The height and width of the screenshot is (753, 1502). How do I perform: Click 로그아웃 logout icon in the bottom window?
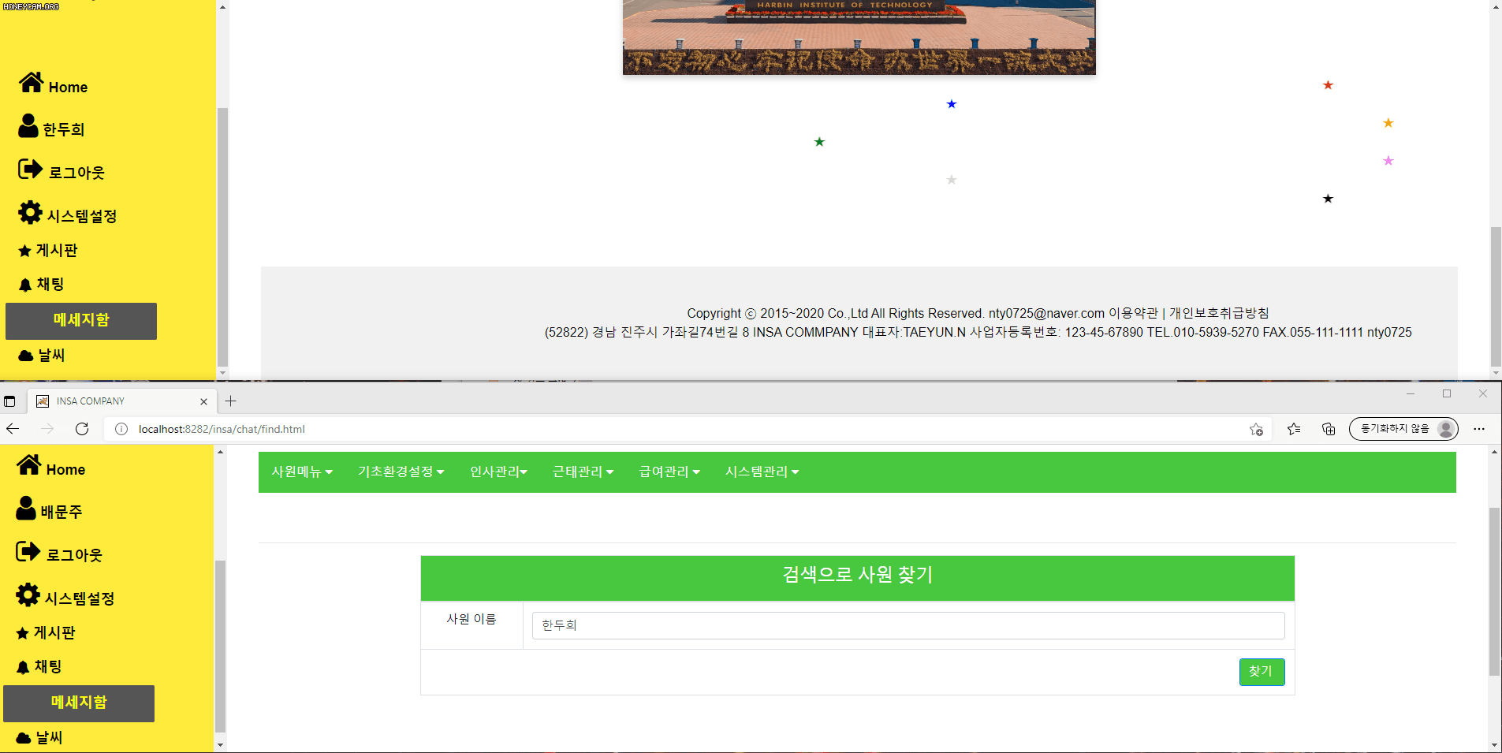point(28,552)
